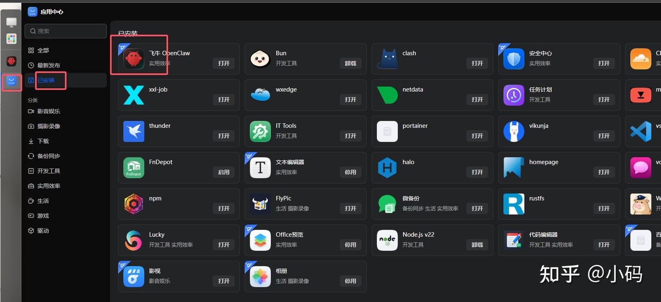
Task: Click the 代码编辑器 app icon
Action: (x=514, y=240)
